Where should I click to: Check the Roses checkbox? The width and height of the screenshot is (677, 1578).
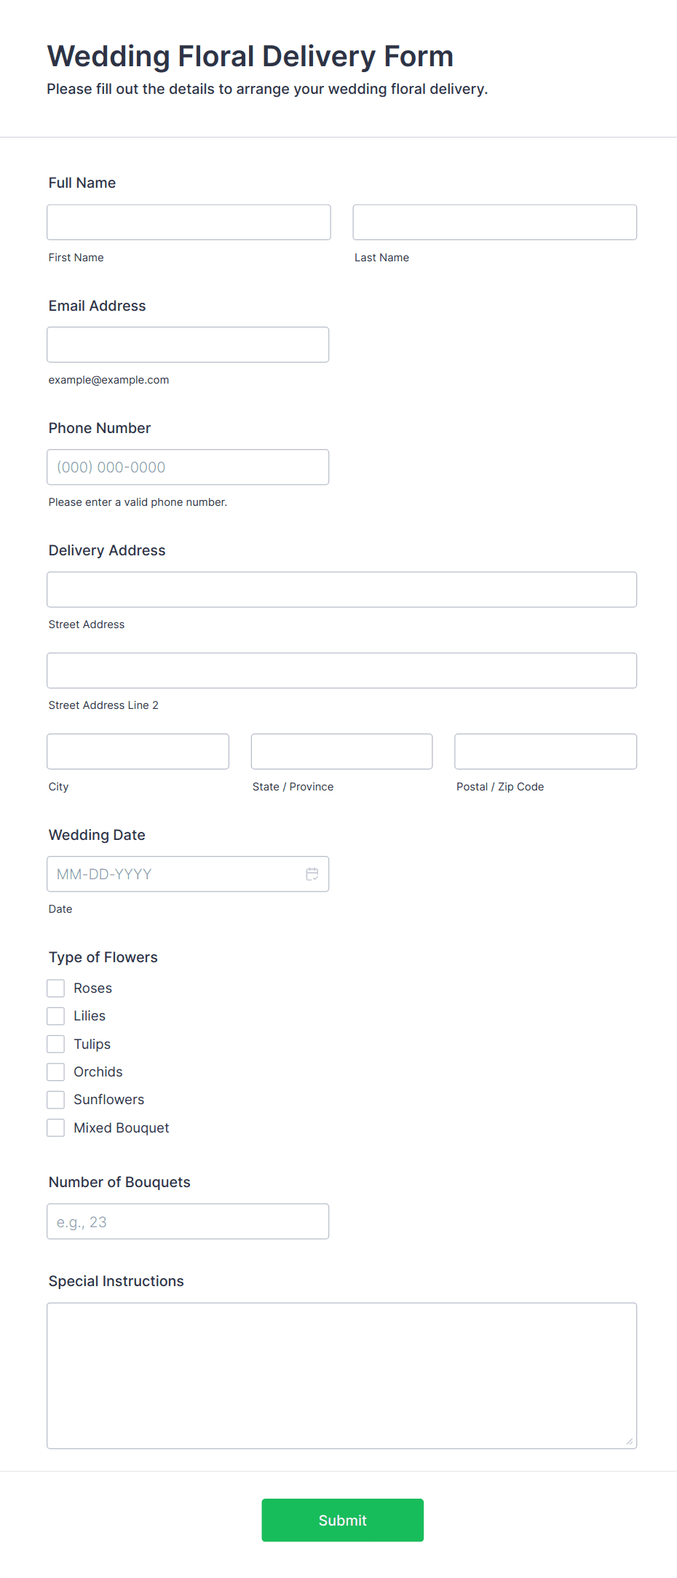(56, 988)
